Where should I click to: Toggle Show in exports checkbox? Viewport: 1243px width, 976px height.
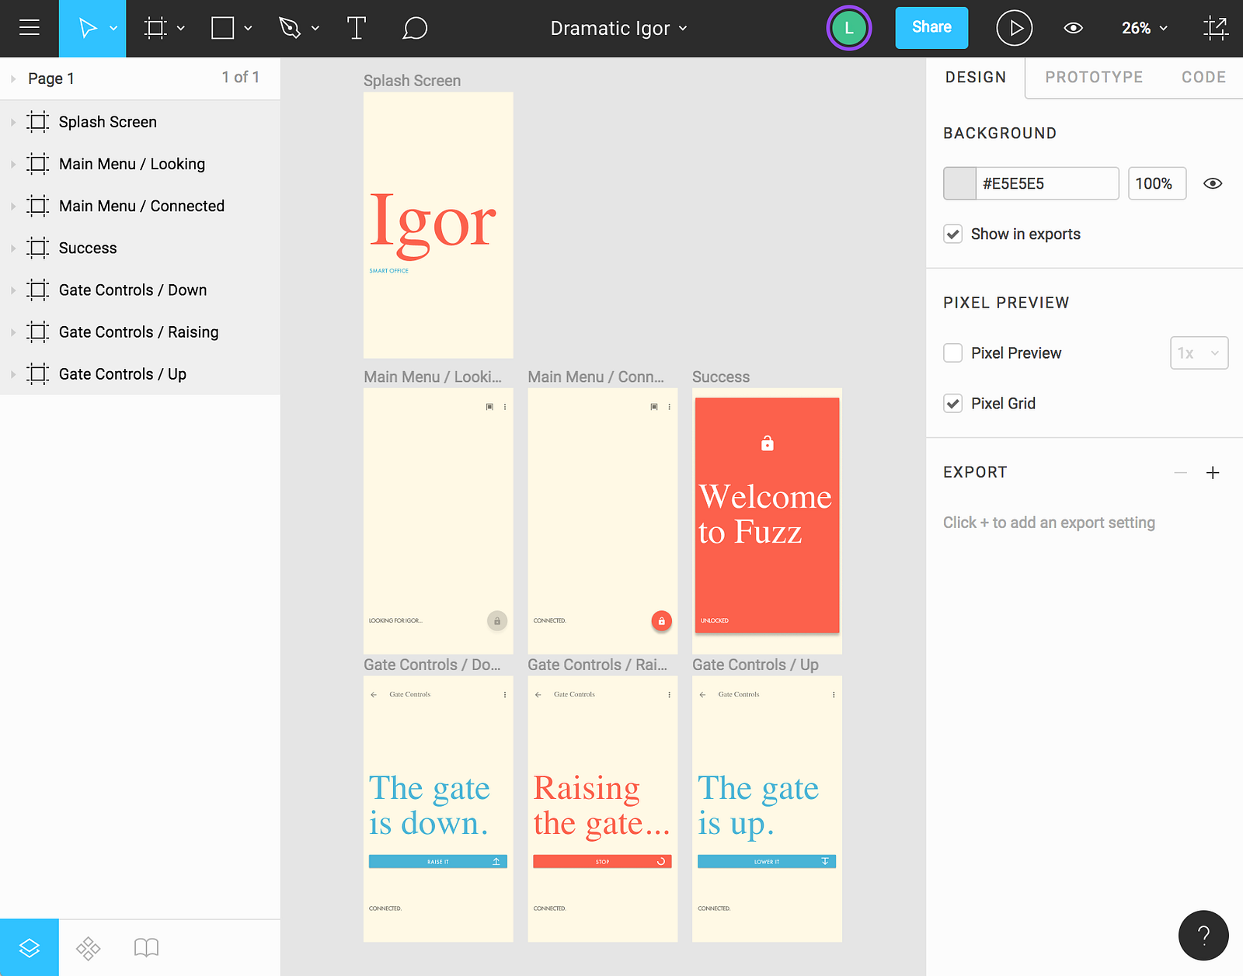953,234
